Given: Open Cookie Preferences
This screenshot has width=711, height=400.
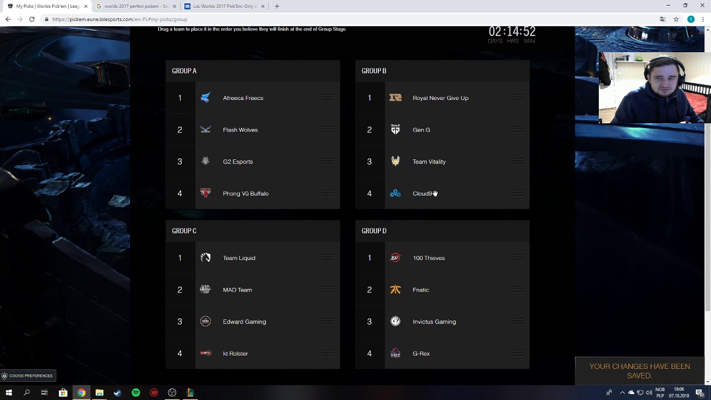Looking at the screenshot, I should coord(28,376).
